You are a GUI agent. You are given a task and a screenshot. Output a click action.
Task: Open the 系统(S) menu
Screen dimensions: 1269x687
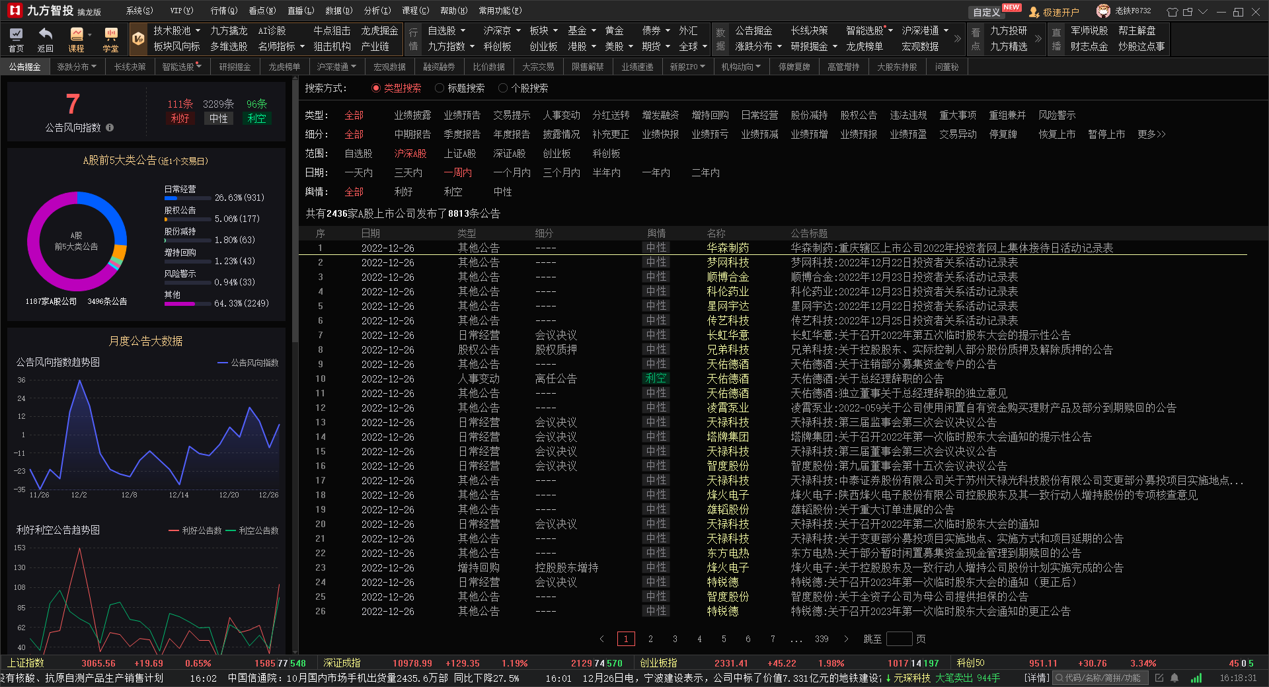pyautogui.click(x=139, y=11)
